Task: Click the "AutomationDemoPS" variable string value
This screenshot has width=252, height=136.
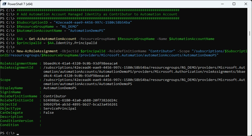Action: (x=87, y=30)
